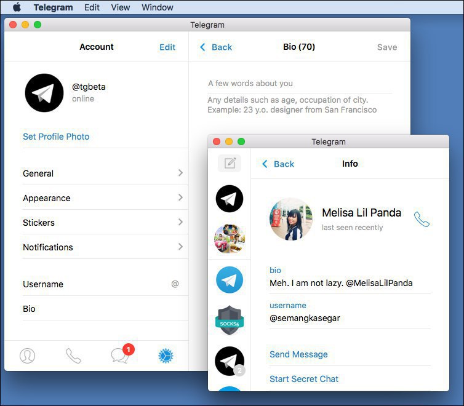Click username @semangkasegar
The width and height of the screenshot is (464, 406).
(x=305, y=318)
